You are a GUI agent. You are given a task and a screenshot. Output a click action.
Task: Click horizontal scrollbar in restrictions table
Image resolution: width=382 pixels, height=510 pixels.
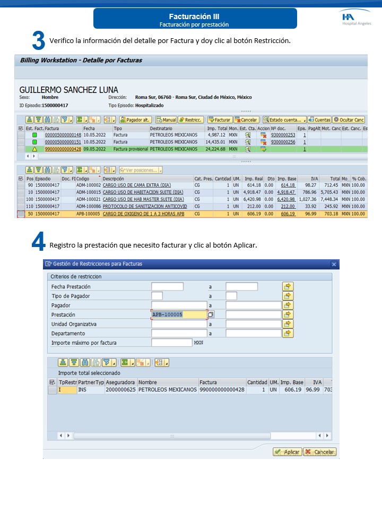(x=170, y=436)
